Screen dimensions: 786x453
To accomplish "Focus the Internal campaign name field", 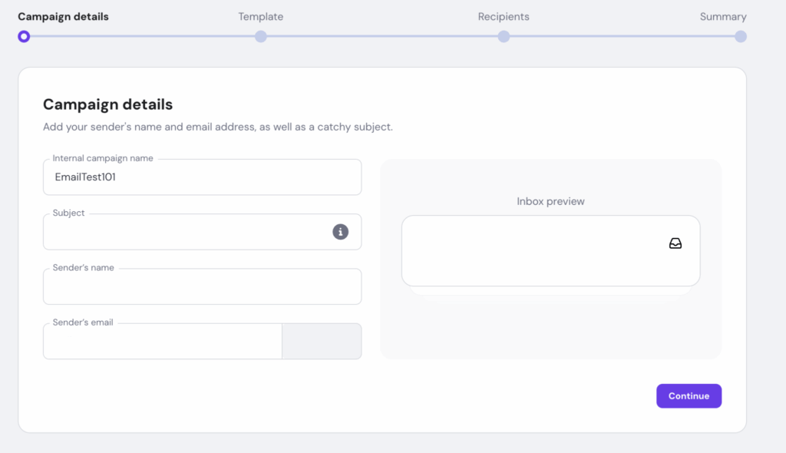I will [202, 177].
